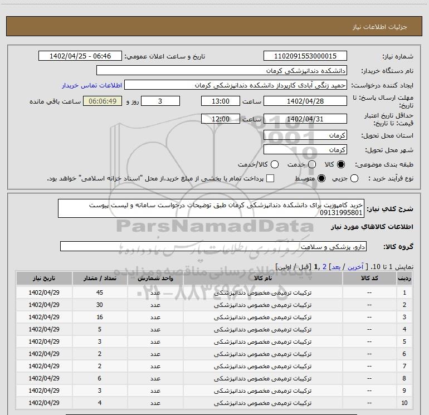The width and height of the screenshot is (429, 415).
Task: Click the remaining time field 06:06:49
Action: (103, 101)
